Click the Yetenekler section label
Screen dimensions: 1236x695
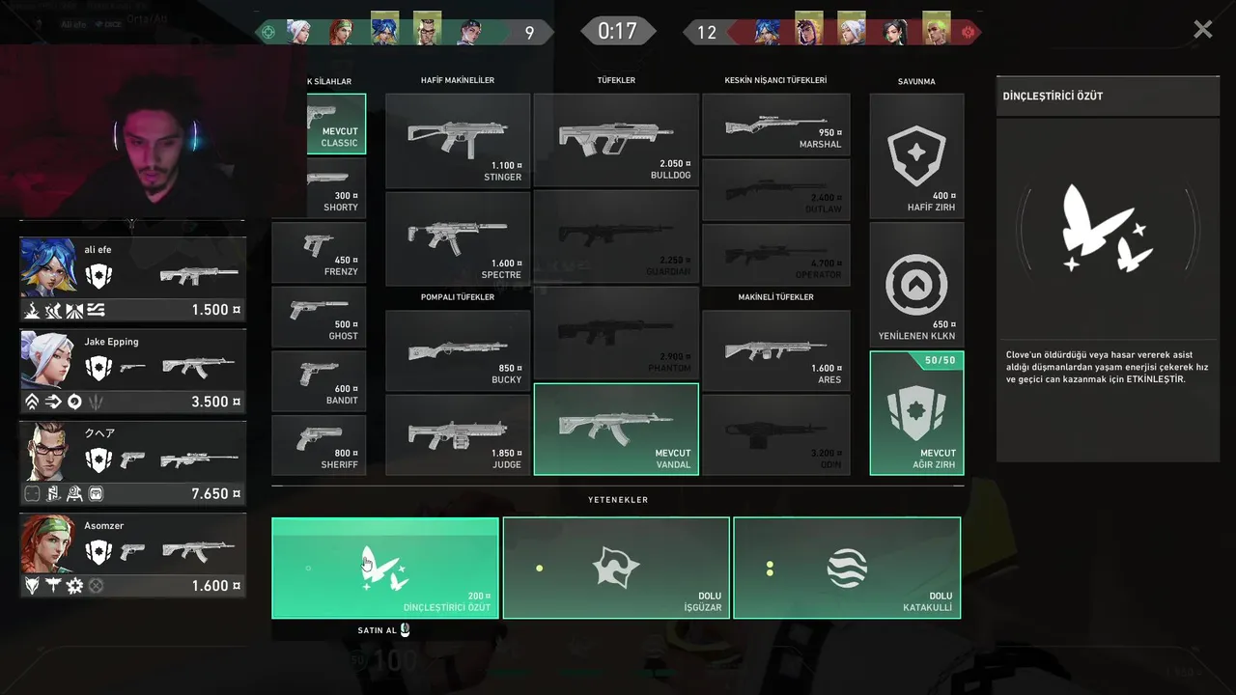tap(618, 499)
